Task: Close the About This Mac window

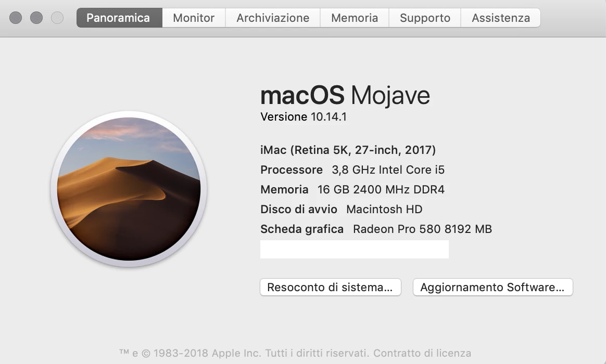Action: 16,18
